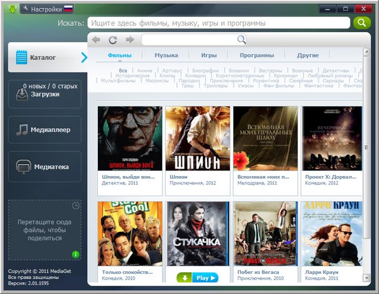Click the green info icon in share area
Viewport: 379px width, 294px height.
[x=75, y=254]
